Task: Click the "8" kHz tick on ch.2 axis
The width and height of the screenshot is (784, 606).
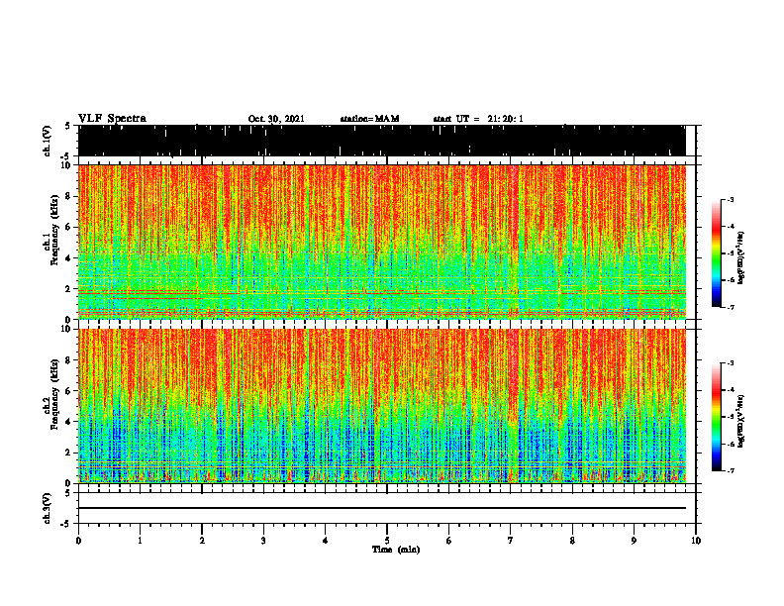Action: pos(68,360)
